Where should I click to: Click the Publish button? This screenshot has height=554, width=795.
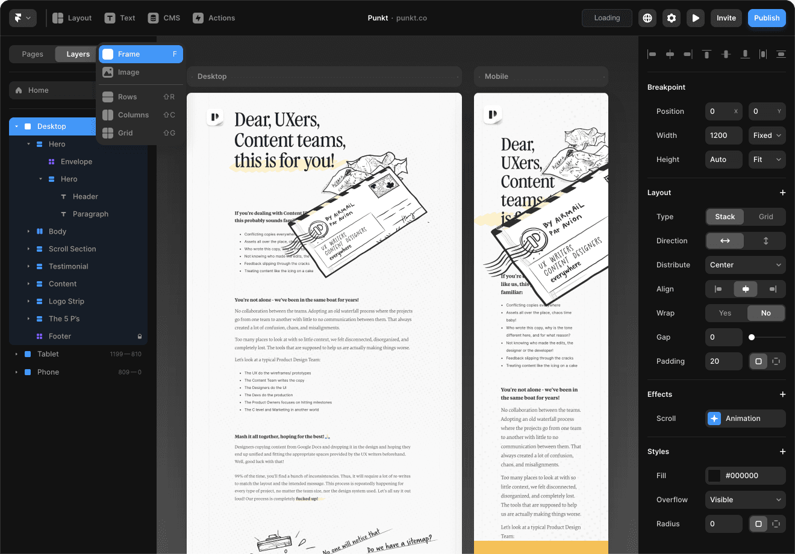point(766,18)
